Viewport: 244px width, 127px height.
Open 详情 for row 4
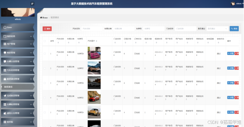pos(231,98)
